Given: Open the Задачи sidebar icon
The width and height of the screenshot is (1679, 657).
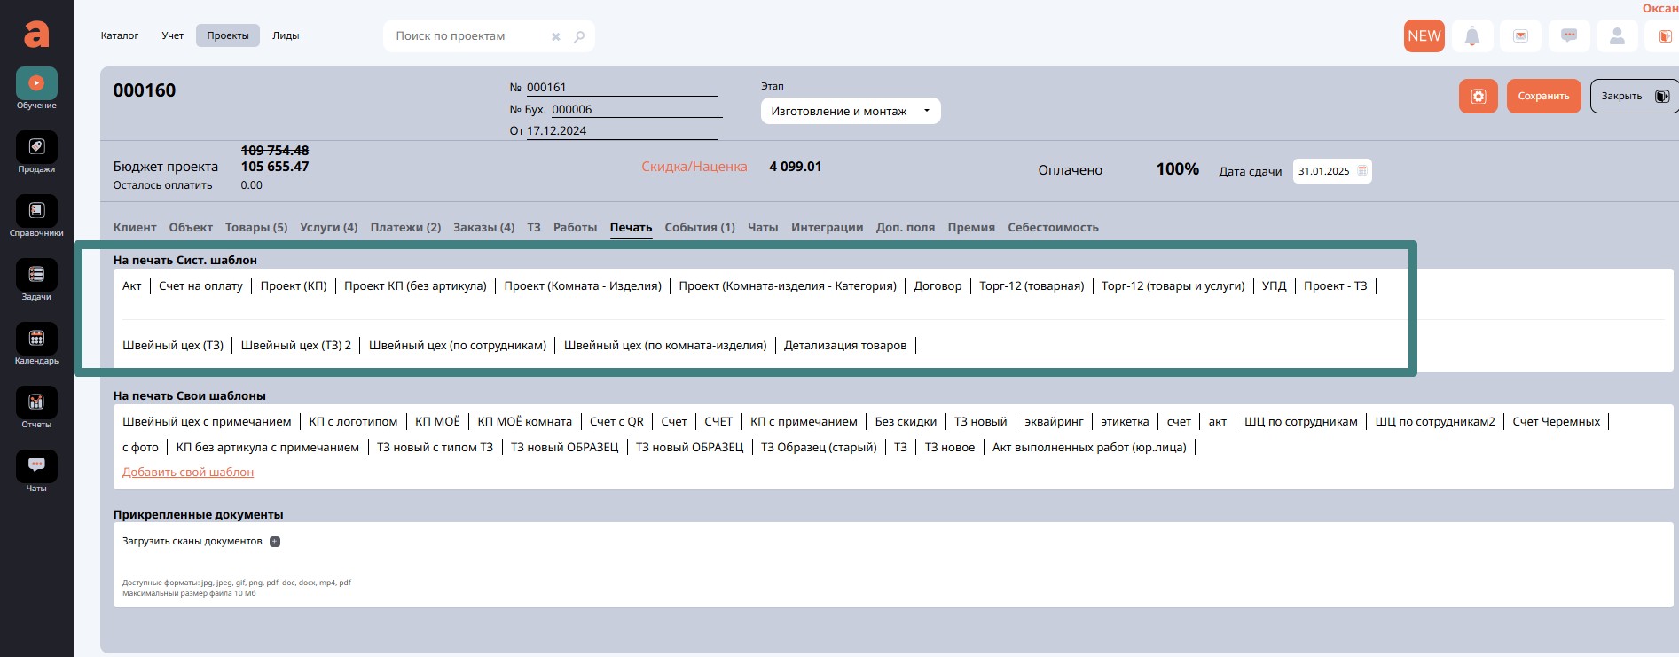Looking at the screenshot, I should point(36,276).
